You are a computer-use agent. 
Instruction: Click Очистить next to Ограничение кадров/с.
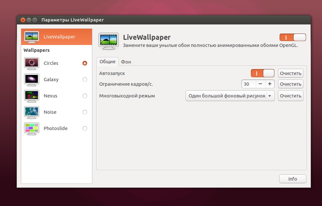pyautogui.click(x=291, y=84)
